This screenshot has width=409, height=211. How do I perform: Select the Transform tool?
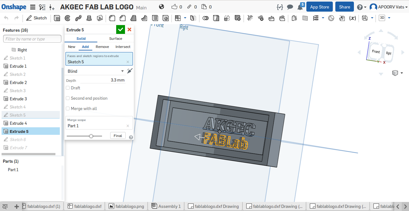coord(227,18)
